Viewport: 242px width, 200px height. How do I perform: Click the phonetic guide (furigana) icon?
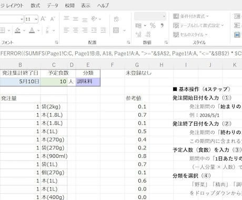point(47,31)
